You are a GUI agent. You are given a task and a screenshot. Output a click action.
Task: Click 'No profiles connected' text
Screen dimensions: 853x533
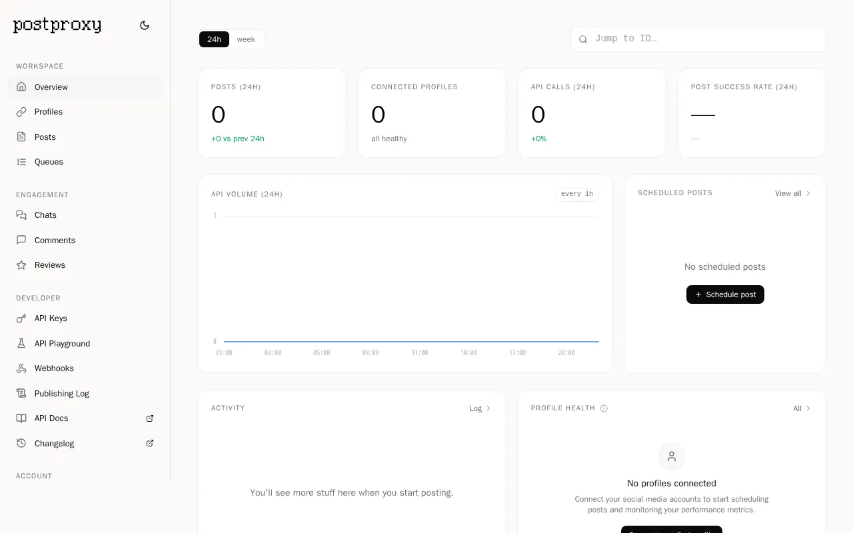(x=672, y=483)
